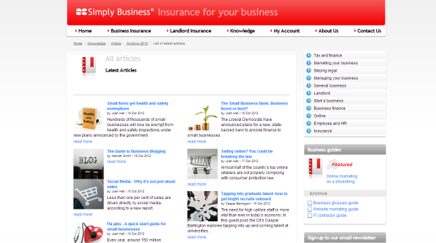This screenshot has height=243, width=436.
Task: Click the arrow icon beside Employee and HR
Action: point(309,123)
